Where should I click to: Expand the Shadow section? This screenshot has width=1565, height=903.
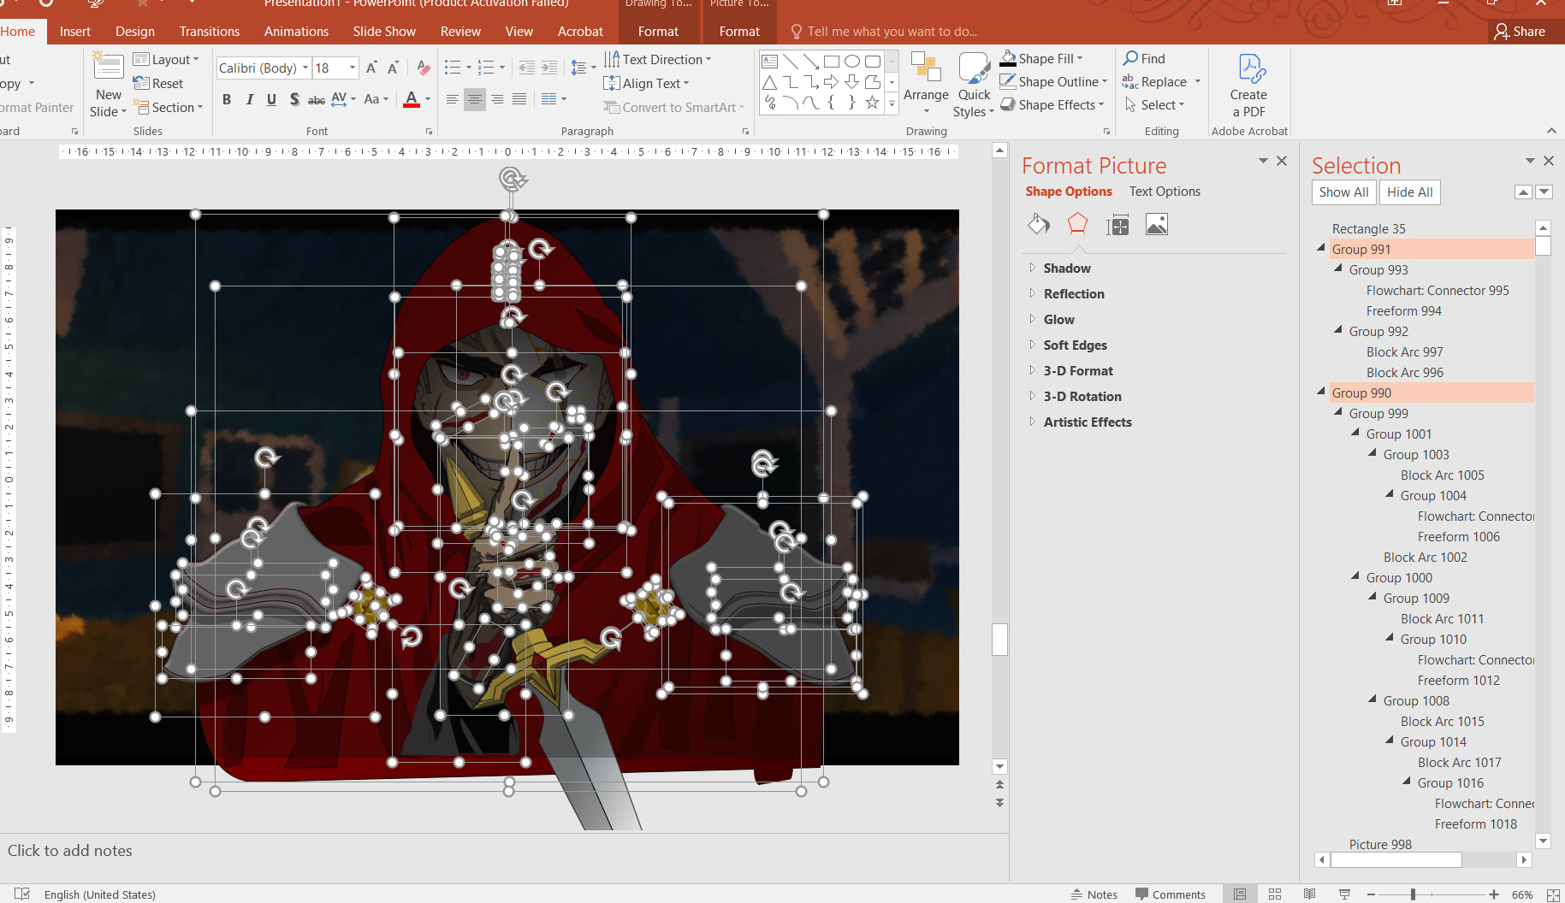tap(1066, 269)
